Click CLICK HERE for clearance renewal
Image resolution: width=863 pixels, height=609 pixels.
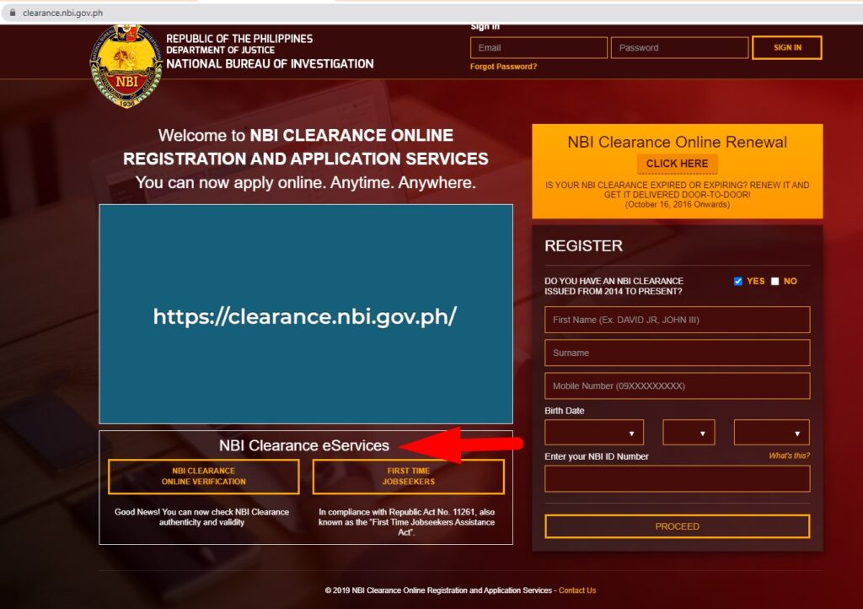[677, 163]
